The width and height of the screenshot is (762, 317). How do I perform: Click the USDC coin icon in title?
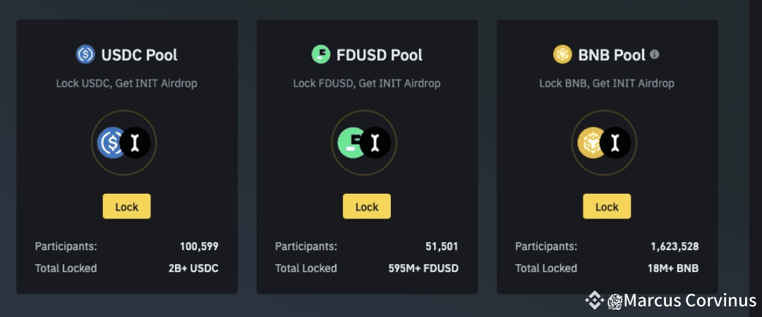85,54
